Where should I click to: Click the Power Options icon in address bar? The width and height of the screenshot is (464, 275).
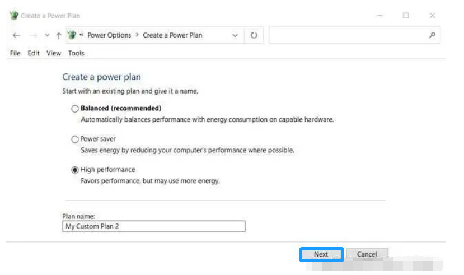click(72, 35)
